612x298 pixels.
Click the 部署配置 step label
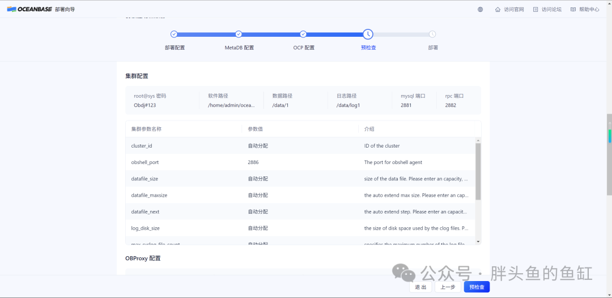tap(175, 48)
